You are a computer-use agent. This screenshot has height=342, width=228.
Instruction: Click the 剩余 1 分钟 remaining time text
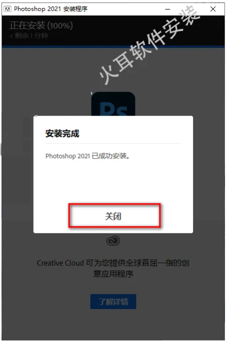[x=28, y=35]
